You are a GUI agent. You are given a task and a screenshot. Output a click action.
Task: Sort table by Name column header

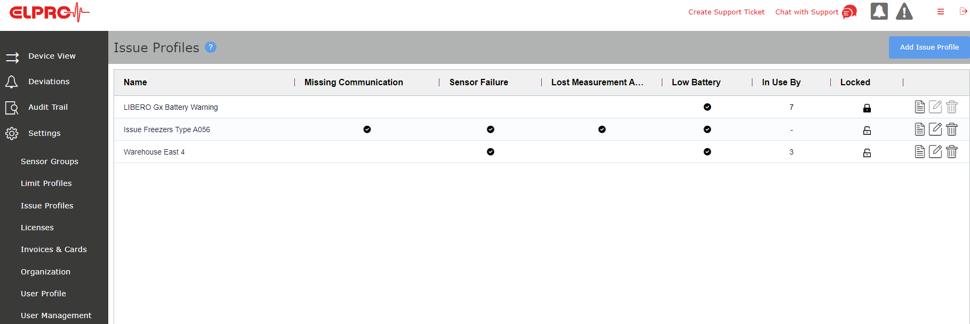point(135,82)
